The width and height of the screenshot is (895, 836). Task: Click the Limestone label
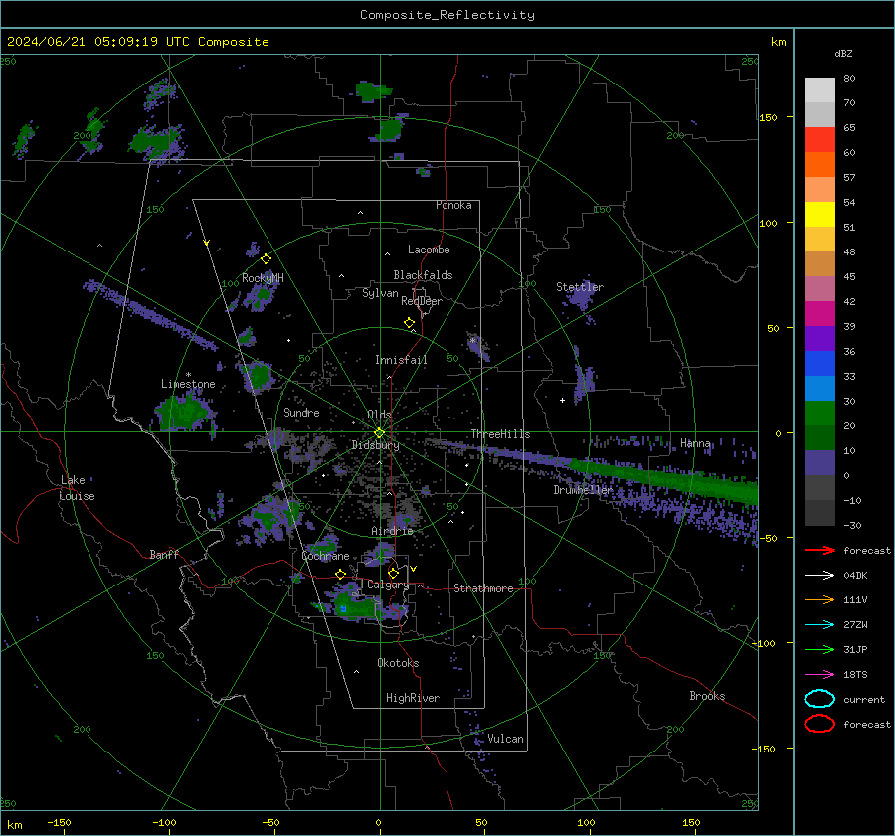coord(188,384)
